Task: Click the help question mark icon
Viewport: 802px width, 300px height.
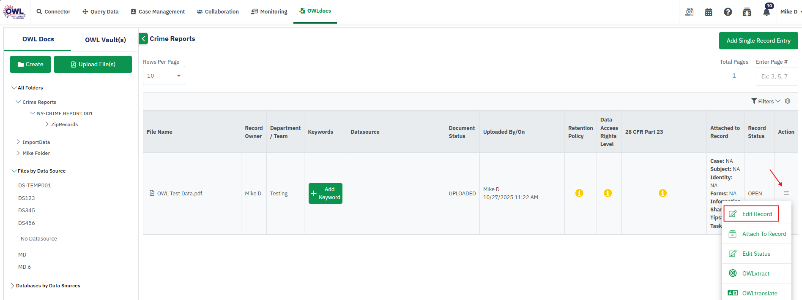Action: point(728,12)
